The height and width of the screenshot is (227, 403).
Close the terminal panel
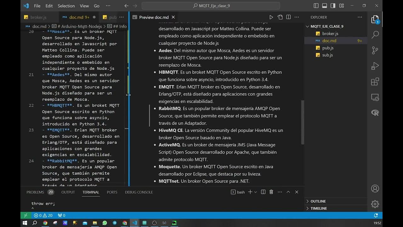(297, 192)
